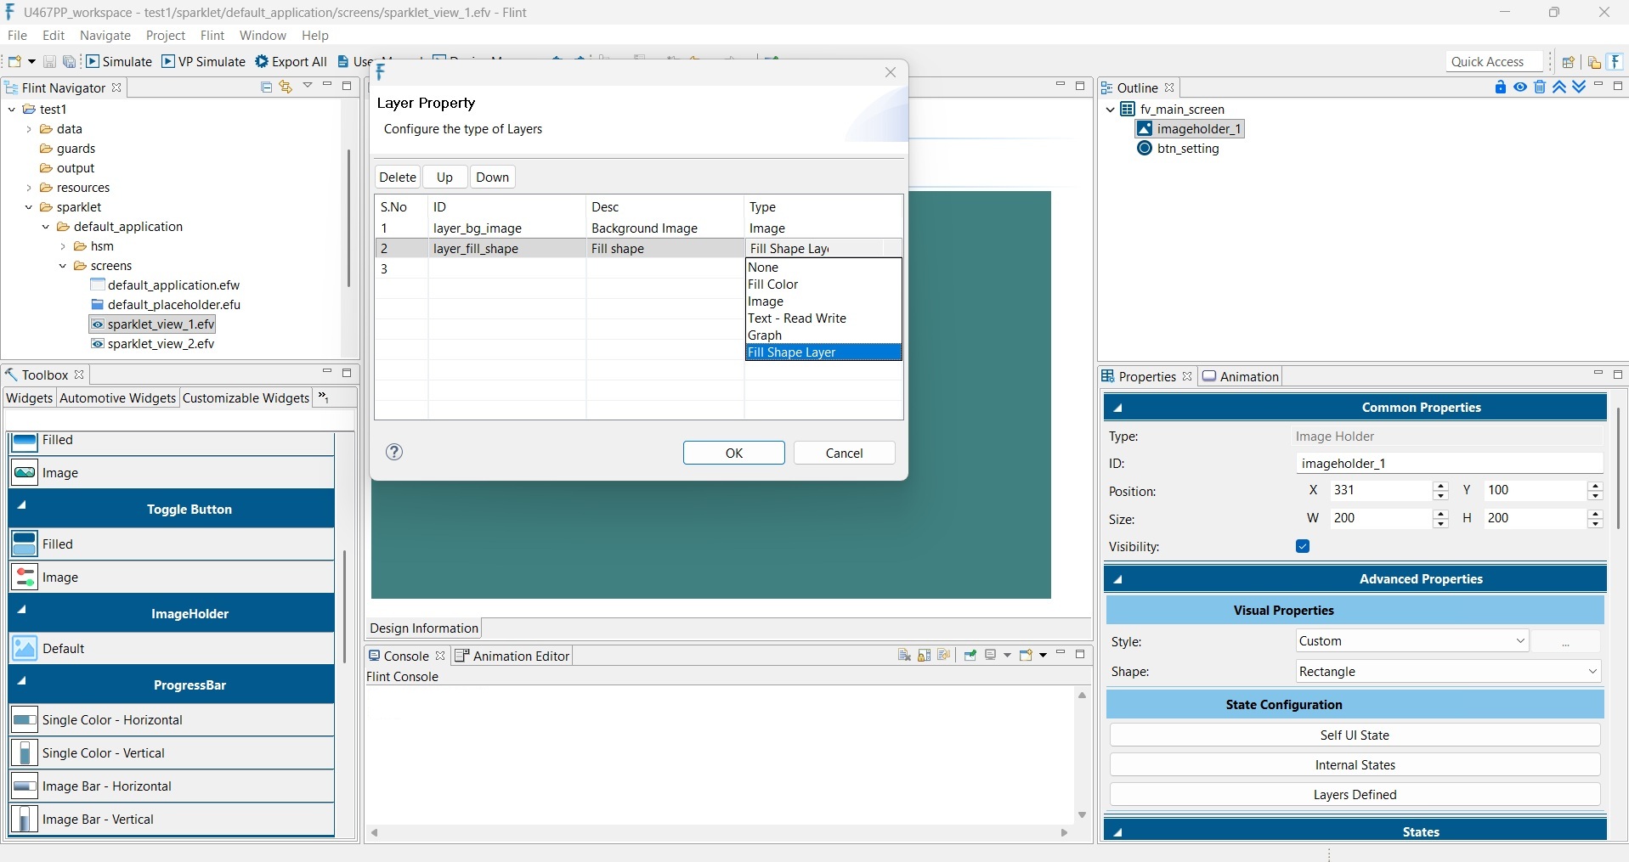Click the Pin Console icon

[970, 655]
